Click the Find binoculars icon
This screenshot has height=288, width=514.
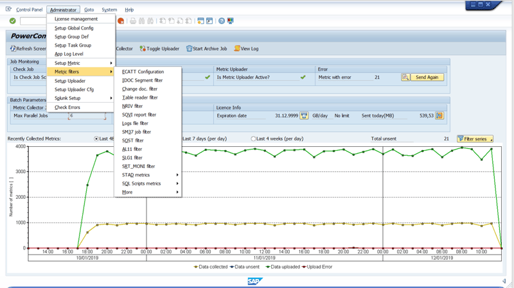point(141,21)
